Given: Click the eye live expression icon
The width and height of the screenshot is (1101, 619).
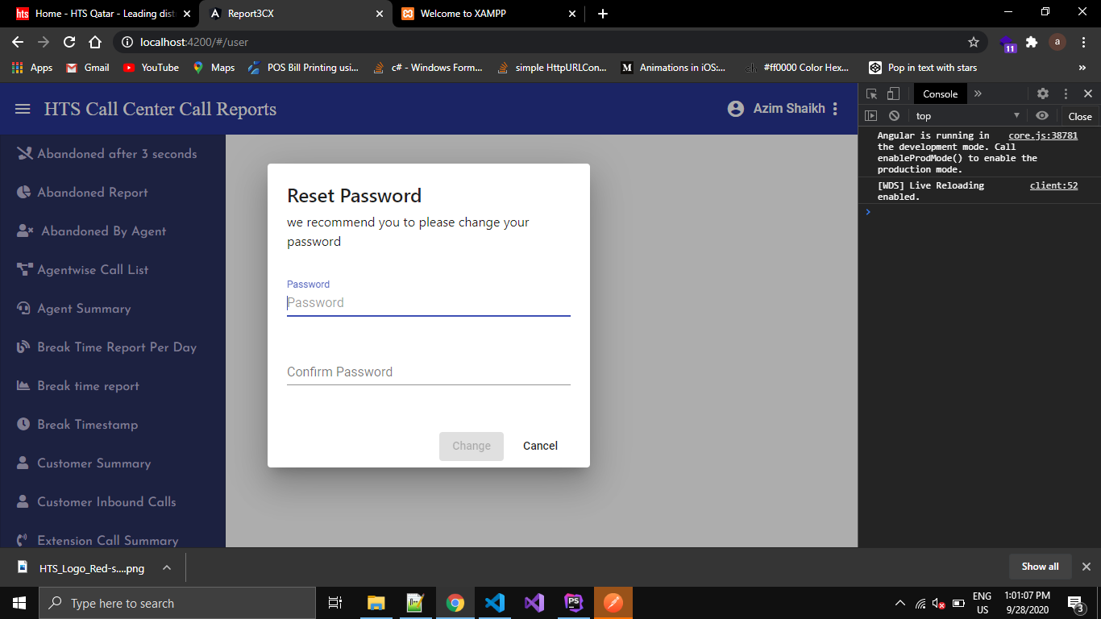Looking at the screenshot, I should click(1041, 116).
